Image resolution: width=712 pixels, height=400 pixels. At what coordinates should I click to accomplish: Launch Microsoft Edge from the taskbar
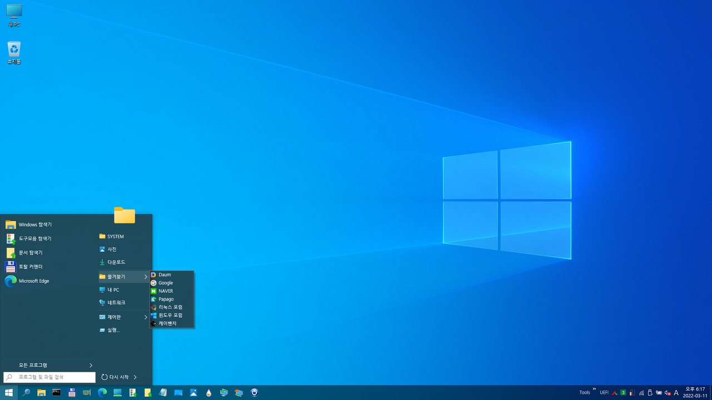[x=102, y=393]
